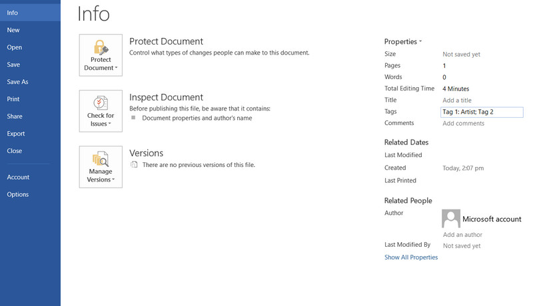Click 'Document properties and author's name' text

pyautogui.click(x=197, y=118)
